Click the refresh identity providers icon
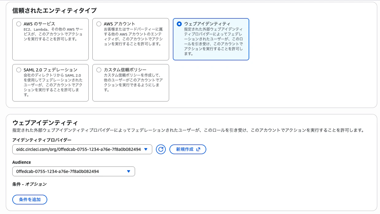This screenshot has width=380, height=214. point(161,149)
